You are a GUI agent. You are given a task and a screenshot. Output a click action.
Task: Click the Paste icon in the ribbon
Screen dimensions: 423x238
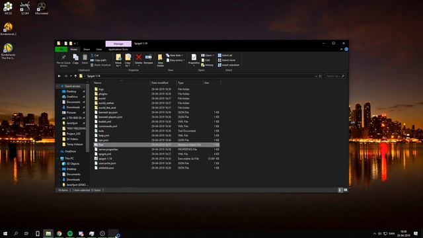[85, 59]
